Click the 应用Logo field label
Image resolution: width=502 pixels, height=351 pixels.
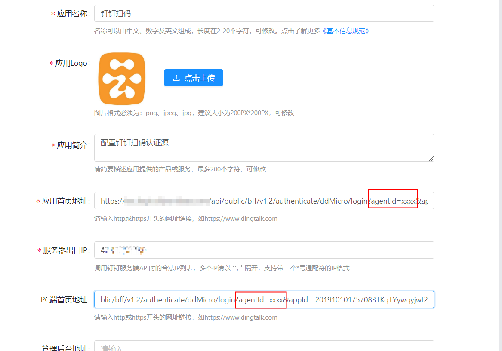pyautogui.click(x=72, y=63)
